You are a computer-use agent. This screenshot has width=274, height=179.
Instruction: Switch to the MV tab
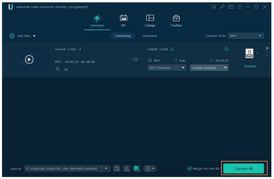point(123,21)
